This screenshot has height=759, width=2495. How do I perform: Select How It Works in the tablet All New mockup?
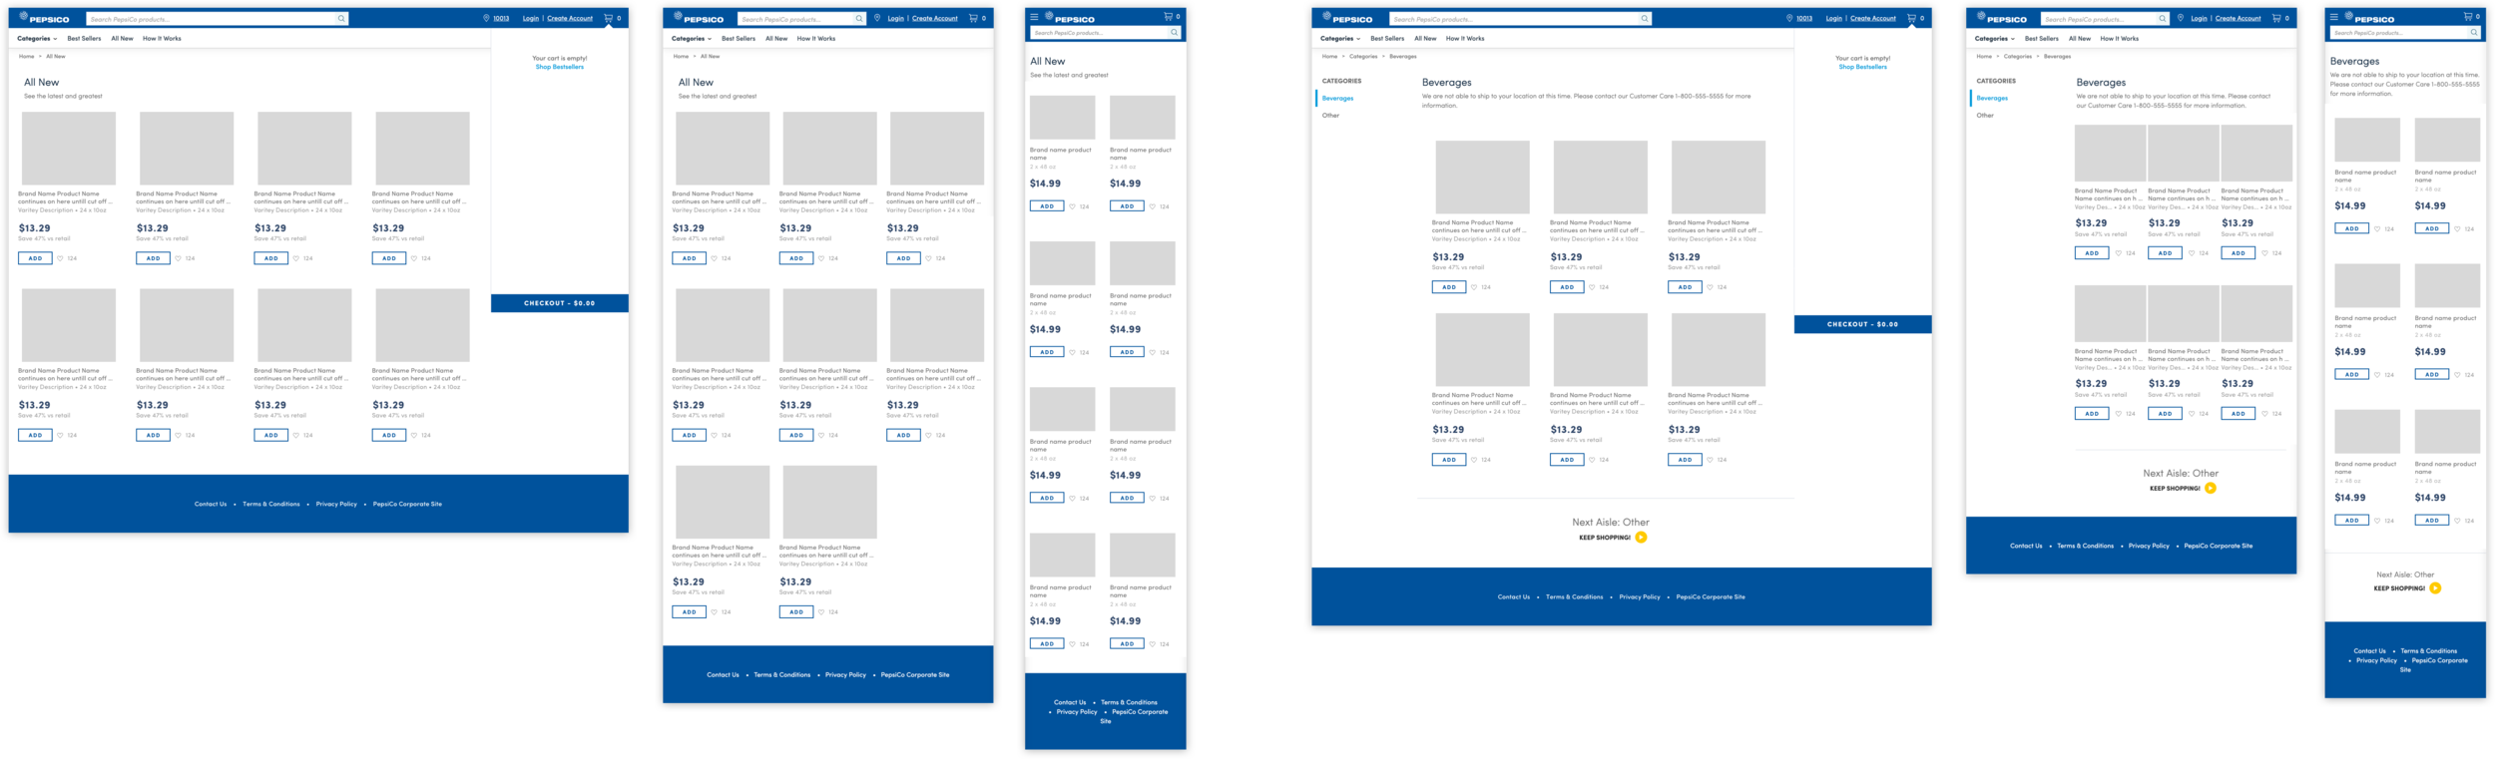[816, 39]
